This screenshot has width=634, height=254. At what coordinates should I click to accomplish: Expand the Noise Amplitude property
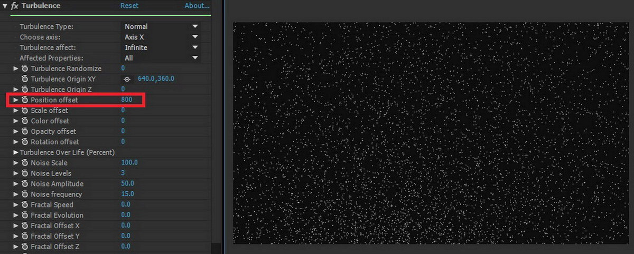click(16, 184)
